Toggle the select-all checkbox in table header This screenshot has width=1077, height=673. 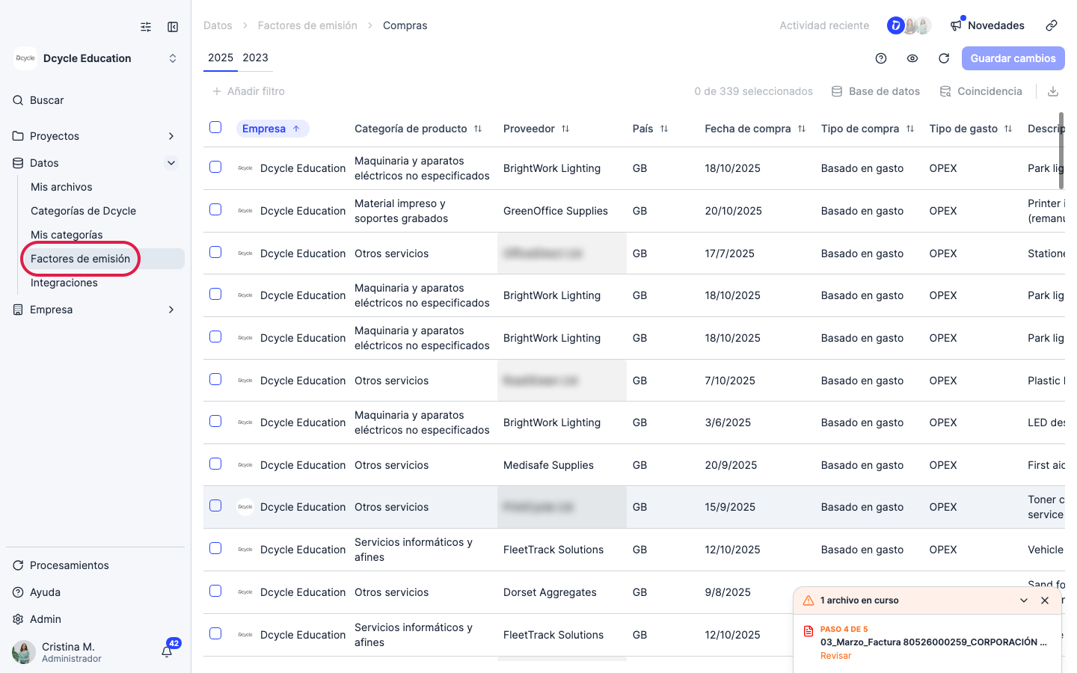pos(215,127)
